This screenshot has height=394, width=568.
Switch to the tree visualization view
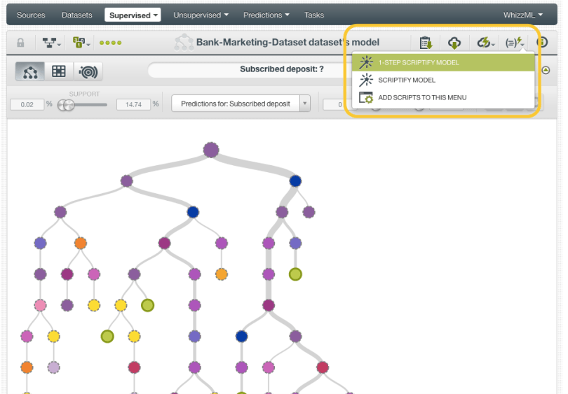coord(30,71)
